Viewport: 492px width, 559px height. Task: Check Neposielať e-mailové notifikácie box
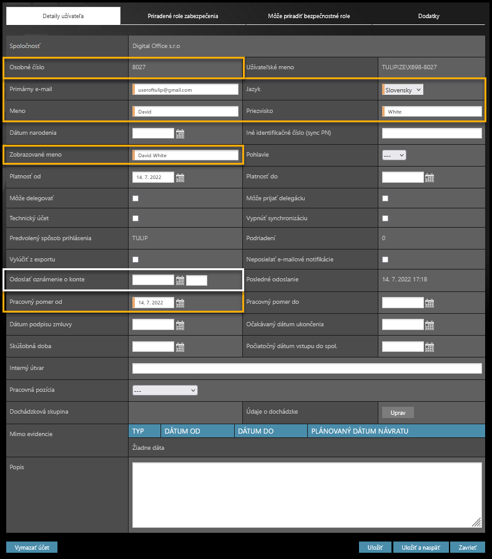pyautogui.click(x=385, y=260)
